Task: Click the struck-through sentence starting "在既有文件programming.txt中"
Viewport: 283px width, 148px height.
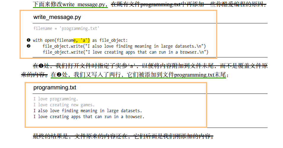Action: click(x=188, y=4)
